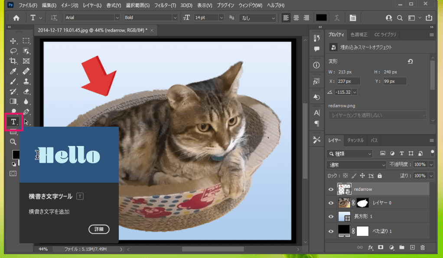Viewport: 443px width, 258px height.
Task: Click the 詳細 button in tooltip
Action: [99, 229]
